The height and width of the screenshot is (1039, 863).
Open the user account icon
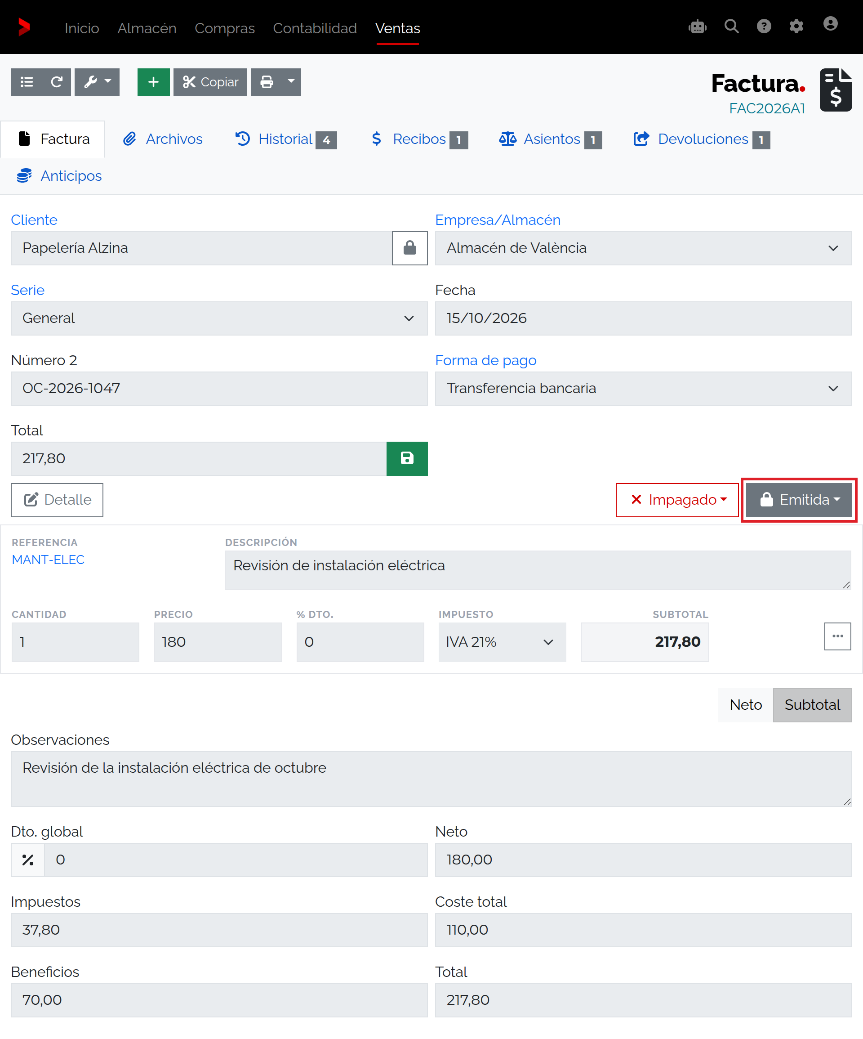click(x=830, y=24)
